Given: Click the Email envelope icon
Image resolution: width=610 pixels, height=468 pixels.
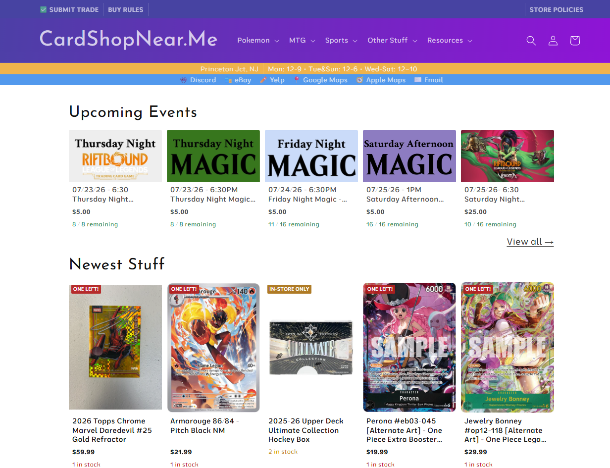Looking at the screenshot, I should click(x=418, y=80).
